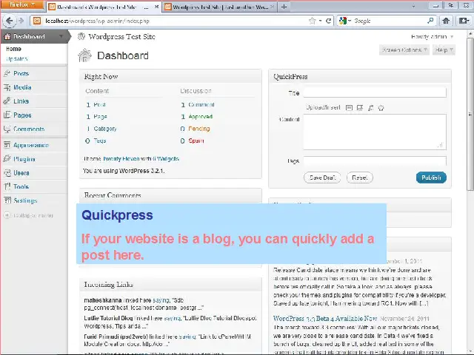This screenshot has height=355, width=474.
Task: Go to Settings section
Action: [x=25, y=200]
